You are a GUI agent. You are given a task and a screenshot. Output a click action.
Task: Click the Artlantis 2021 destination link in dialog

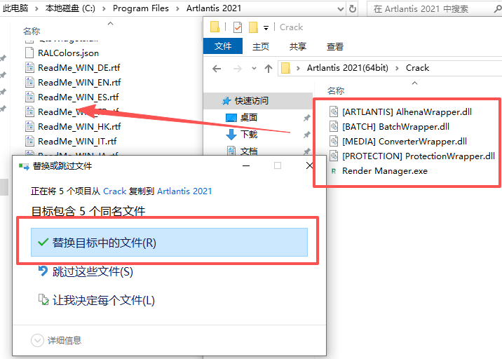(184, 191)
